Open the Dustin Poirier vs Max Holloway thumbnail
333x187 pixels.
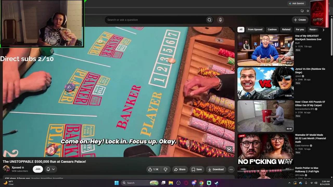265,173
